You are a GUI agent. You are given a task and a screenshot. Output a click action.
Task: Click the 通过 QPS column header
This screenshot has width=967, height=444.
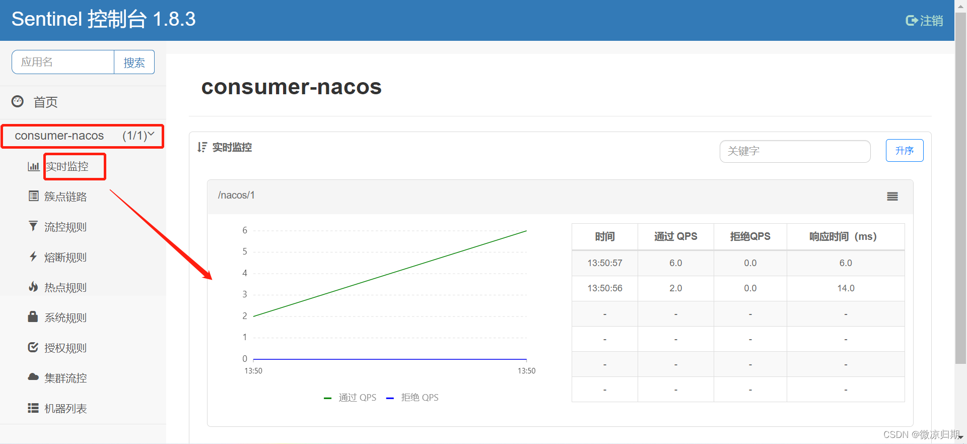point(675,236)
